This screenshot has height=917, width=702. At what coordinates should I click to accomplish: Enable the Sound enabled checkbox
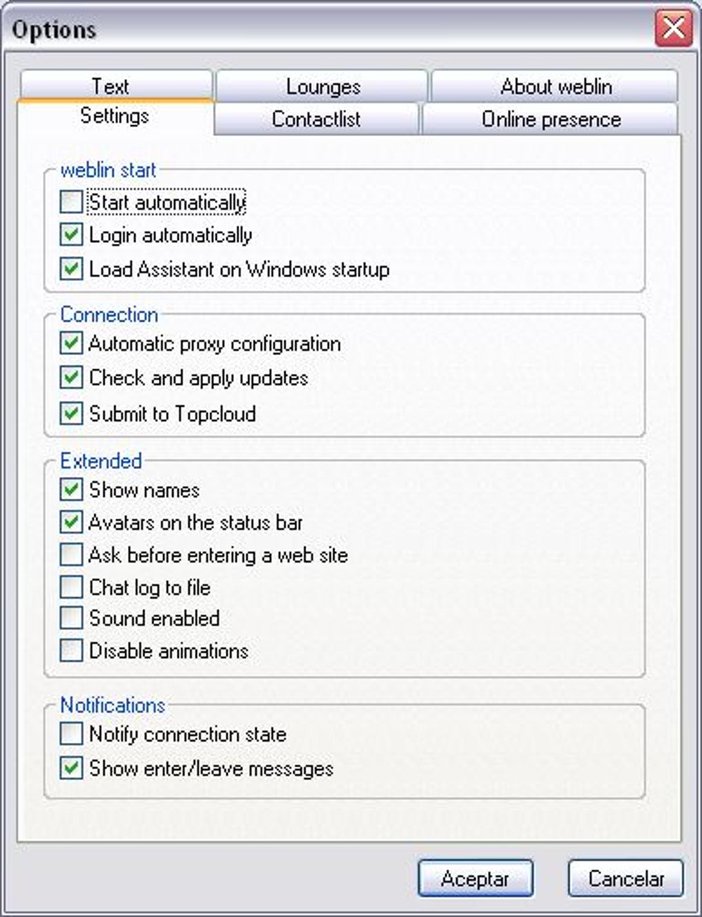pos(71,618)
